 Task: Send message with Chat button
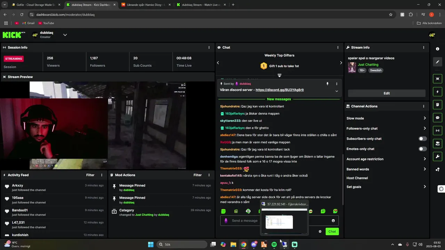[332, 232]
